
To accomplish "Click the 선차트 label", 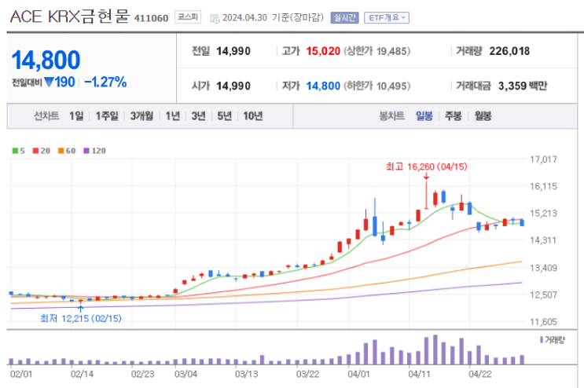I will (x=46, y=116).
